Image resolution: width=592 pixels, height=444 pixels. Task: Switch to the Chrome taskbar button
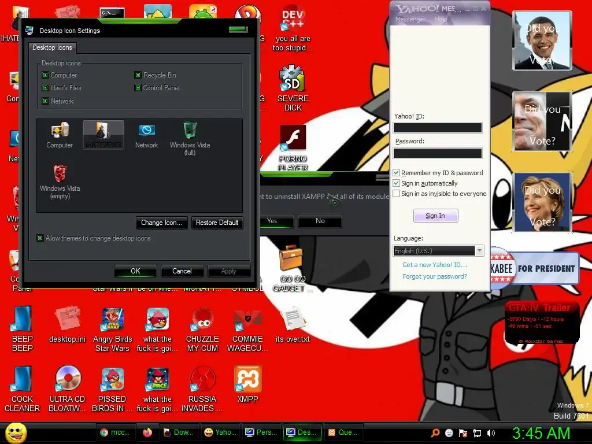tap(115, 432)
